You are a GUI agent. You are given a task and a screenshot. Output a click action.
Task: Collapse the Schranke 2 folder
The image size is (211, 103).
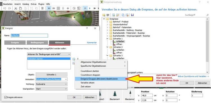[x=107, y=47]
